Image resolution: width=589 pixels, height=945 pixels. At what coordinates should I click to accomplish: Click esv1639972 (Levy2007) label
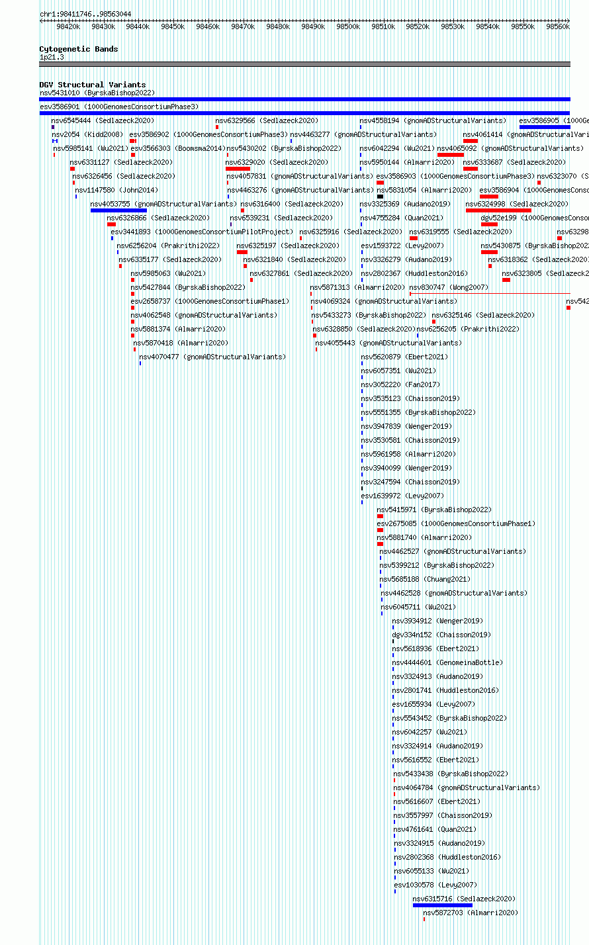tap(402, 496)
